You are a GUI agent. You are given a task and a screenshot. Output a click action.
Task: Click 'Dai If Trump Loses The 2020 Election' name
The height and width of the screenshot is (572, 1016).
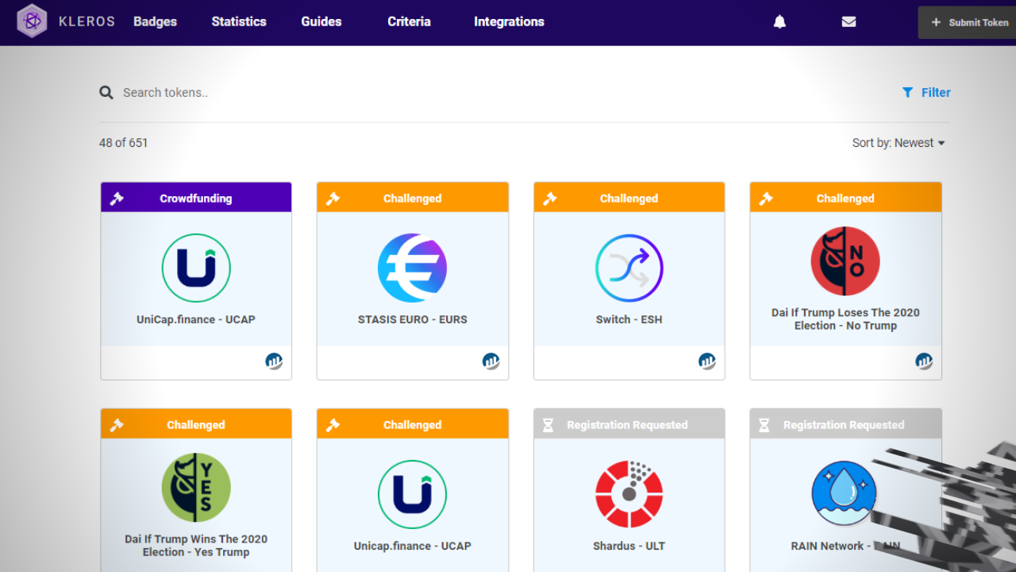click(845, 319)
